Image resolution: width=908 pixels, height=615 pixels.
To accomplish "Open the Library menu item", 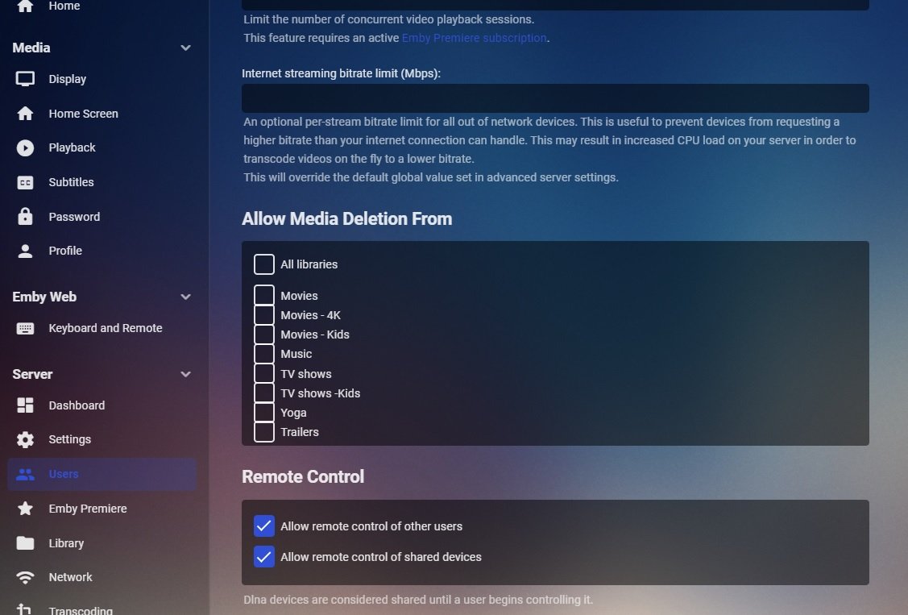I will [66, 543].
